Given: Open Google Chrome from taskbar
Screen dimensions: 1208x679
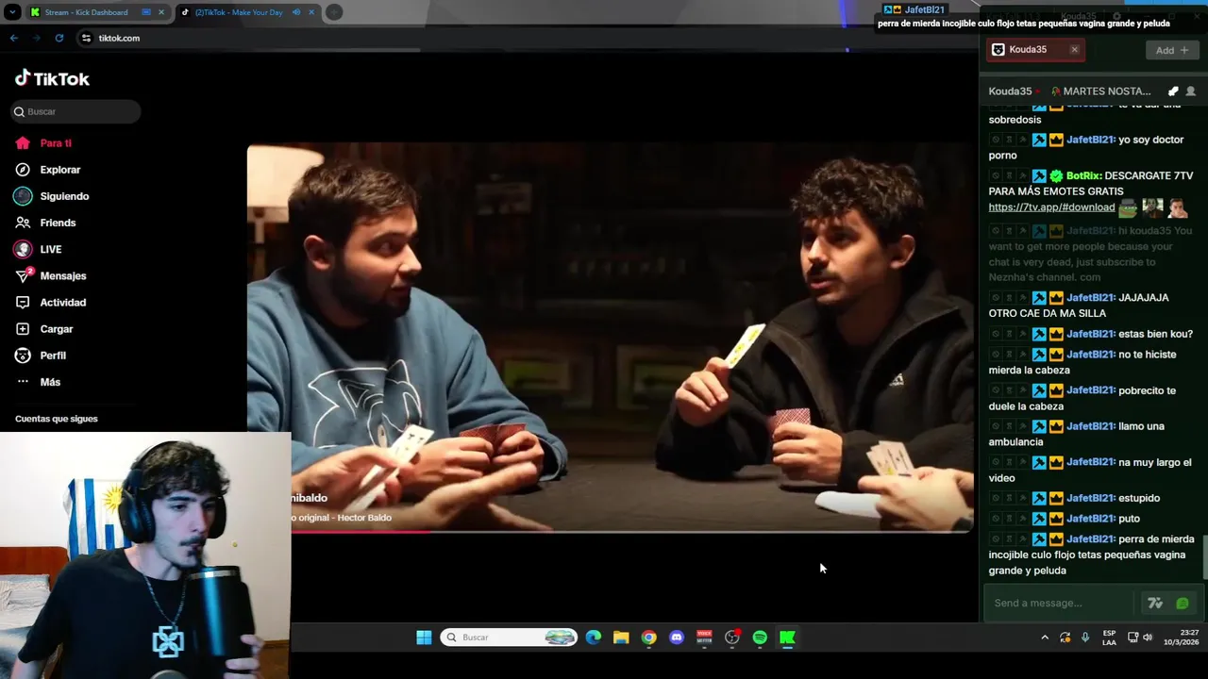Looking at the screenshot, I should (648, 638).
